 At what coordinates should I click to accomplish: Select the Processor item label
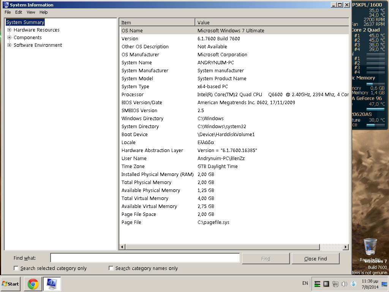(x=133, y=94)
